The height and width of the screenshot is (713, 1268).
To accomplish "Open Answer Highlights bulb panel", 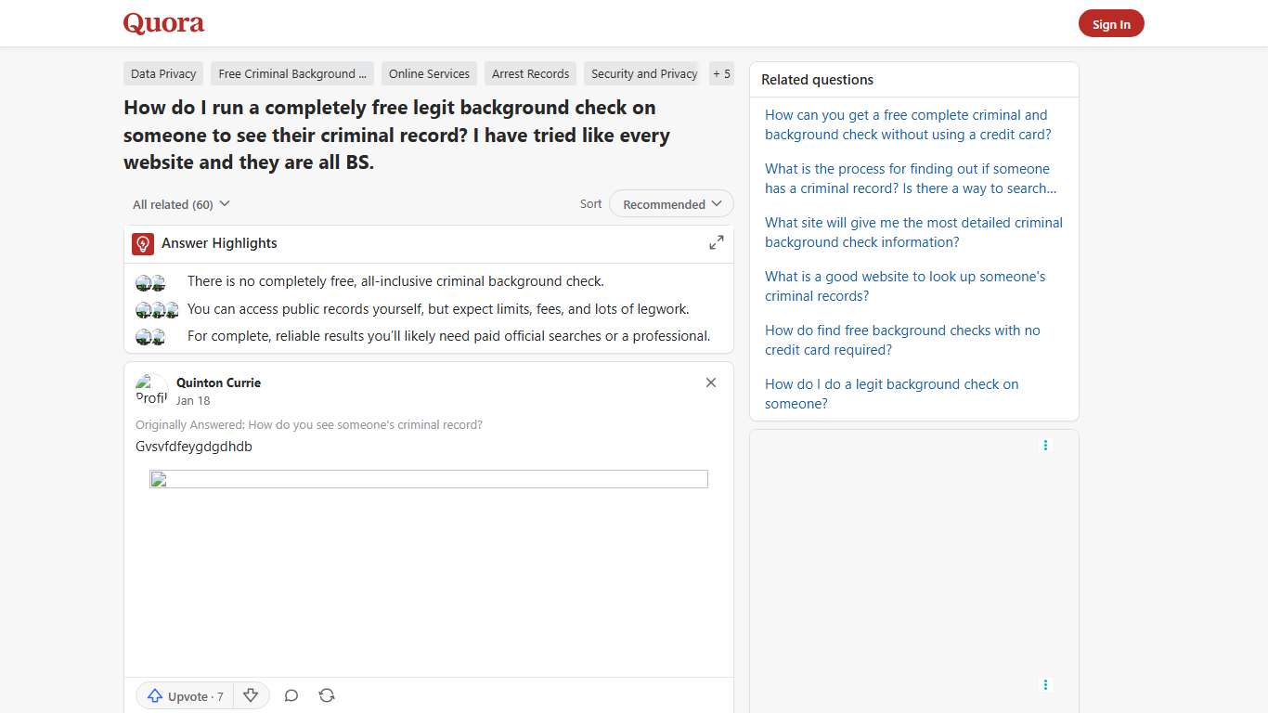I will pyautogui.click(x=142, y=243).
